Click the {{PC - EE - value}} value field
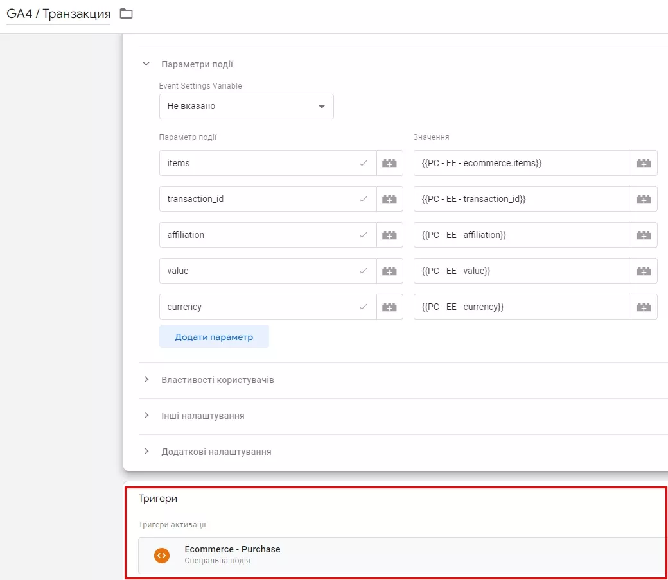 point(522,271)
